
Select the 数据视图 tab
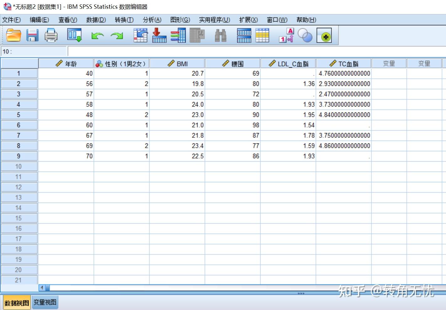coord(16,302)
